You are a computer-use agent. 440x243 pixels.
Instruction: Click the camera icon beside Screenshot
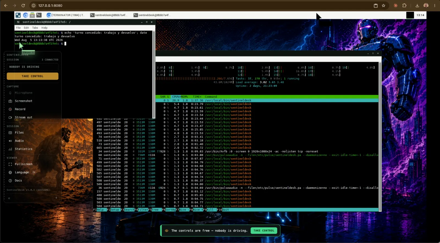point(10,101)
